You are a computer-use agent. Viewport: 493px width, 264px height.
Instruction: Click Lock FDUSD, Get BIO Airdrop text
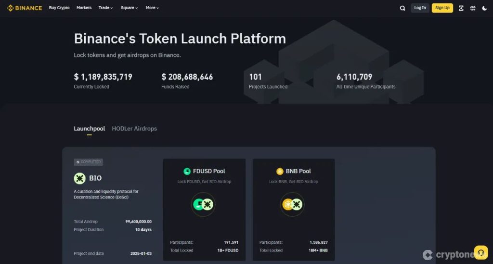(x=204, y=182)
